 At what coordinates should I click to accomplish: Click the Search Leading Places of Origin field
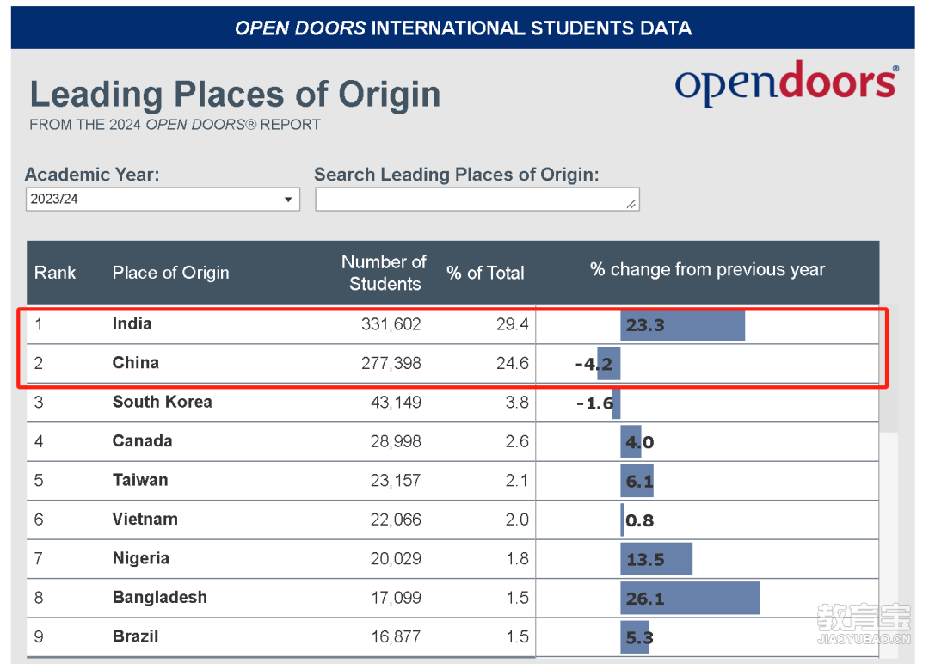point(477,199)
